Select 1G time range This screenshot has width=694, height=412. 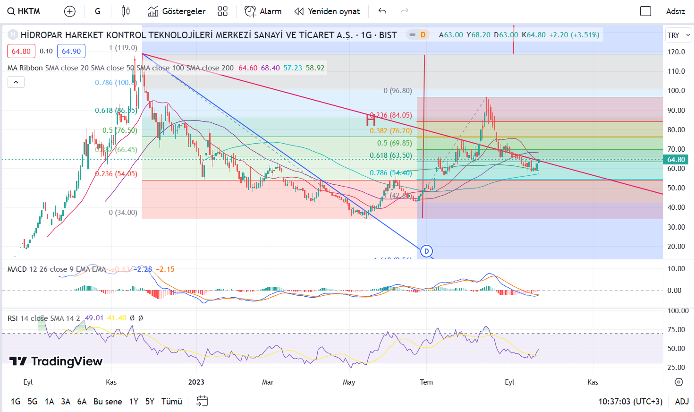[x=16, y=402]
